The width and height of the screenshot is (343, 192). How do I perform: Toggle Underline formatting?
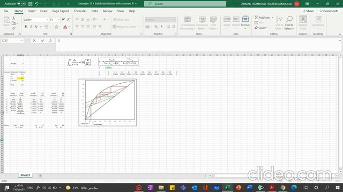pyautogui.click(x=36, y=27)
